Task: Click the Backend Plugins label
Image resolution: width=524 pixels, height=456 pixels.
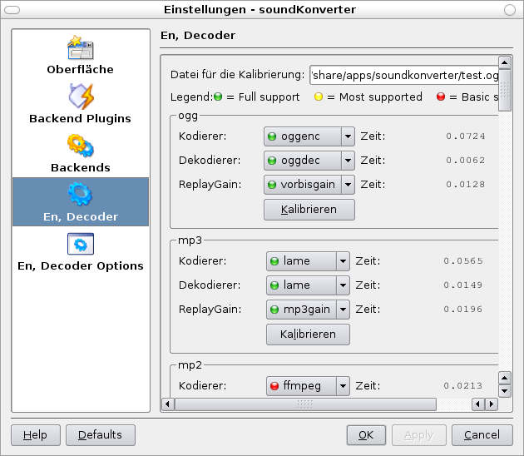Action: click(x=80, y=119)
